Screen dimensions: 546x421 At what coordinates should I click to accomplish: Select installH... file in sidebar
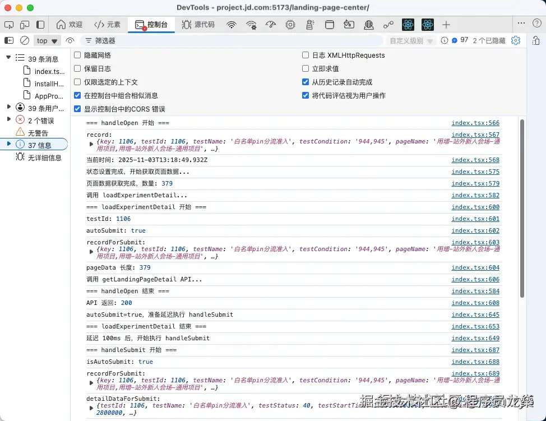click(x=44, y=84)
